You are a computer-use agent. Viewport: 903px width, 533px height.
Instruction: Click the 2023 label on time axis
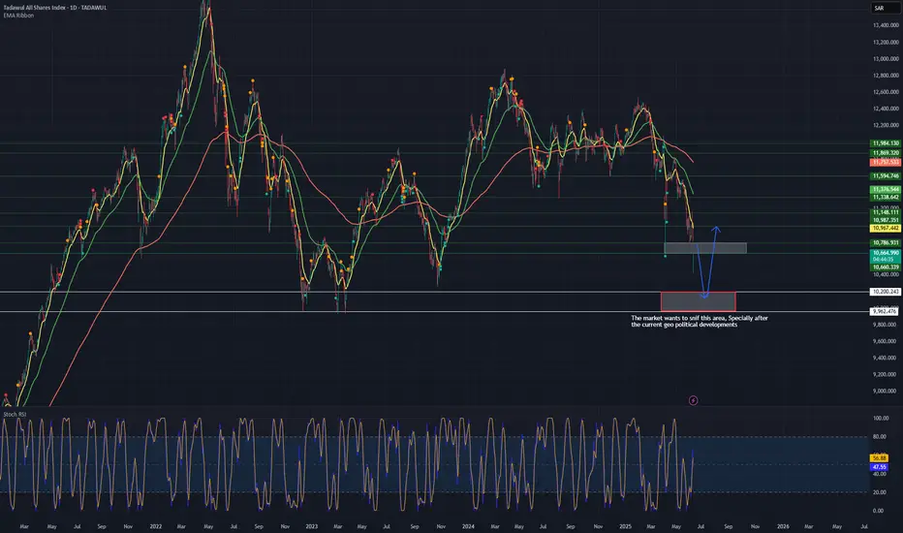312,526
